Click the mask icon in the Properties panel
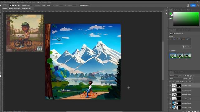Screen dimensions: 200x112 pos(174,34)
